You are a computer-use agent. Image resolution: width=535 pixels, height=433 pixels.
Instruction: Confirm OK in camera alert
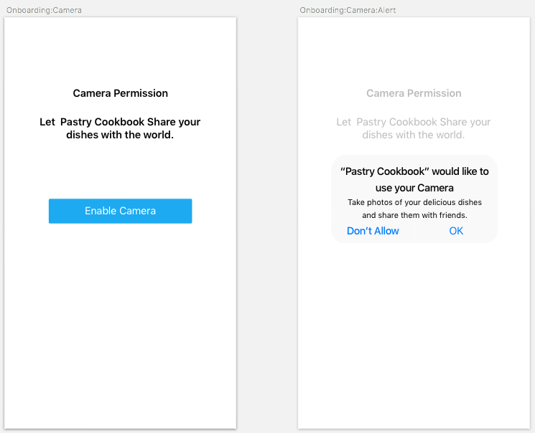pos(456,231)
